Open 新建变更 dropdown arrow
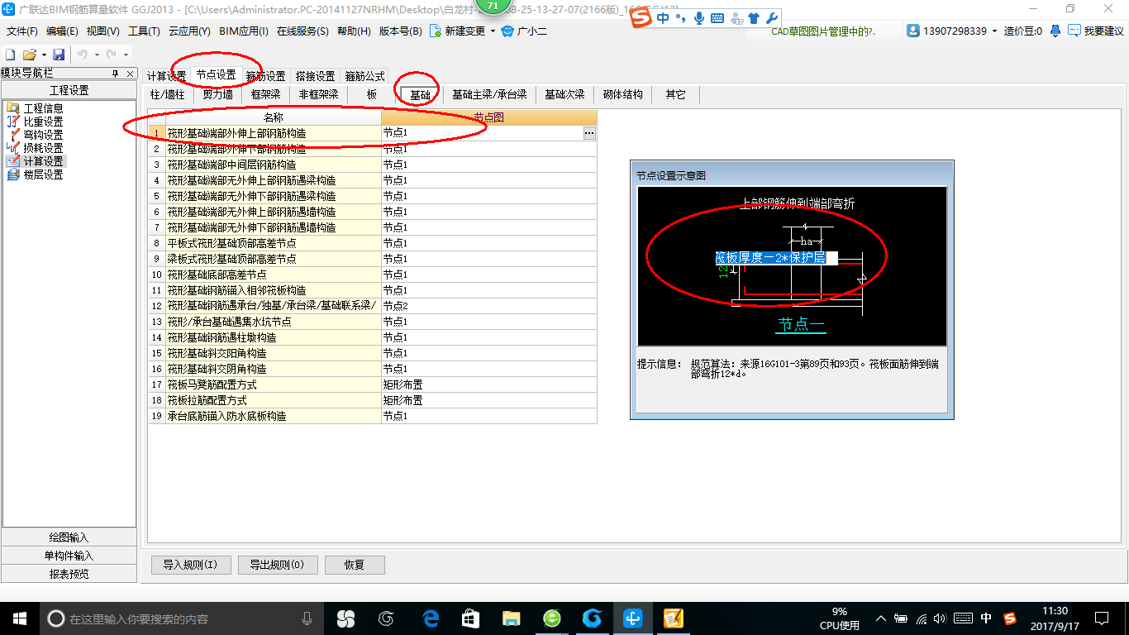1129x635 pixels. pyautogui.click(x=493, y=31)
